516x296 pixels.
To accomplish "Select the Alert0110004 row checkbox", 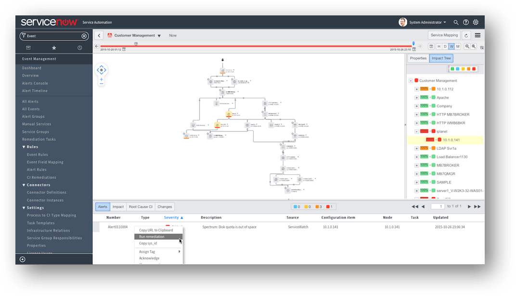I will (x=96, y=227).
